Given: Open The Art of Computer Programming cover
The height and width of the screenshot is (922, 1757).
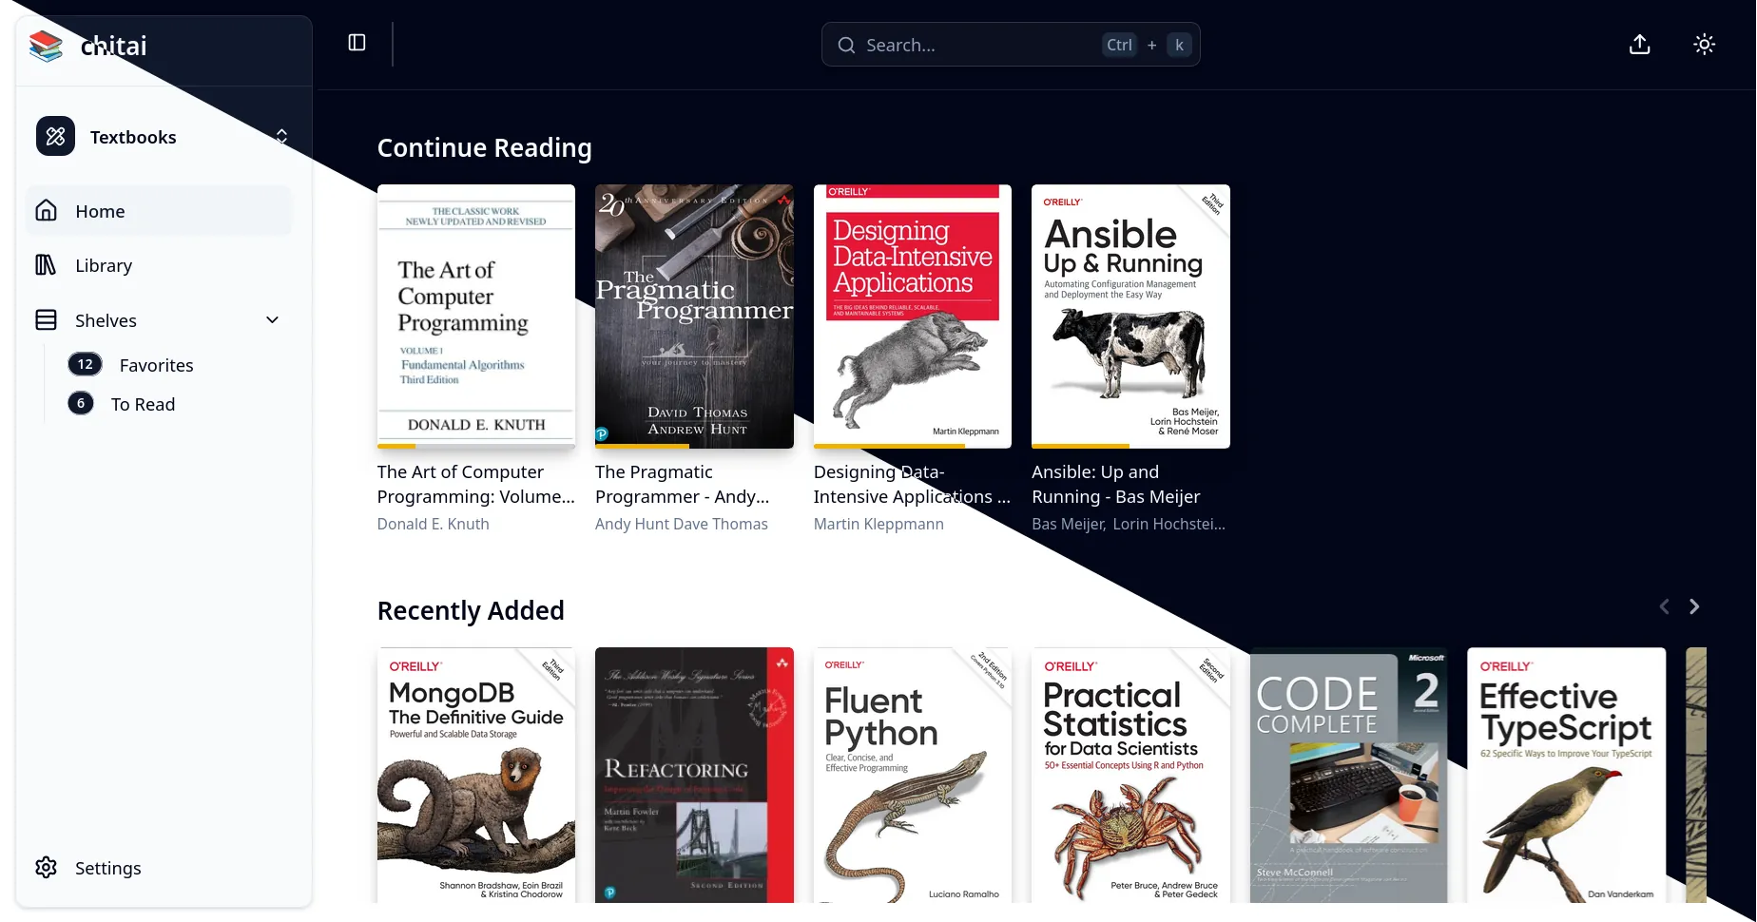Looking at the screenshot, I should (476, 317).
